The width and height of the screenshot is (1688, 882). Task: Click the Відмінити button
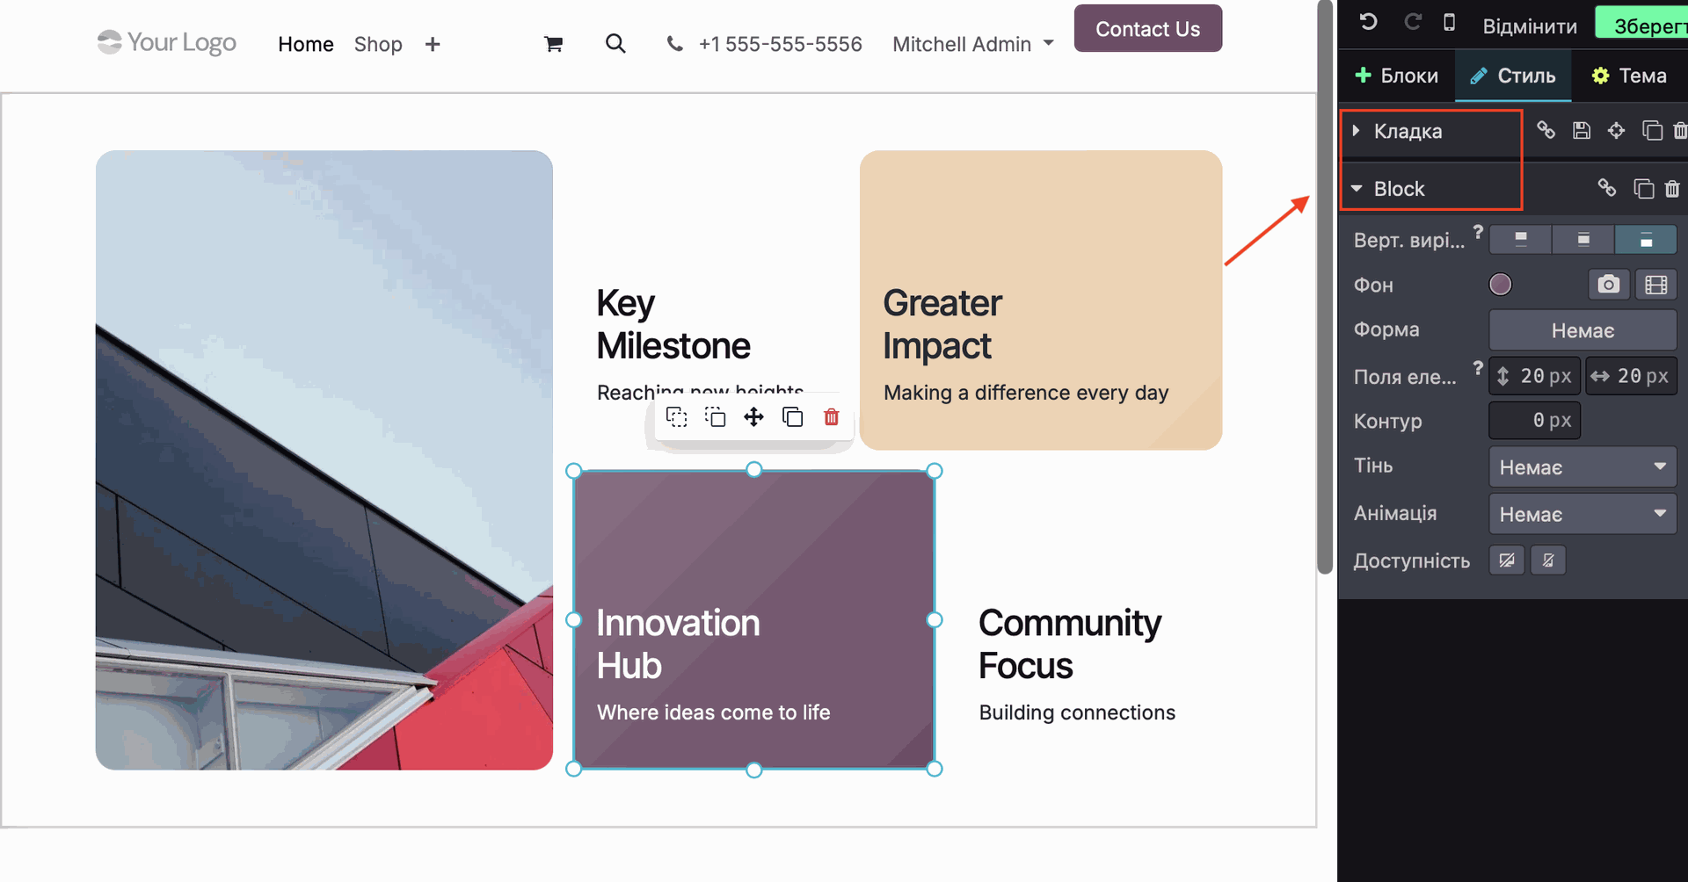click(1529, 26)
